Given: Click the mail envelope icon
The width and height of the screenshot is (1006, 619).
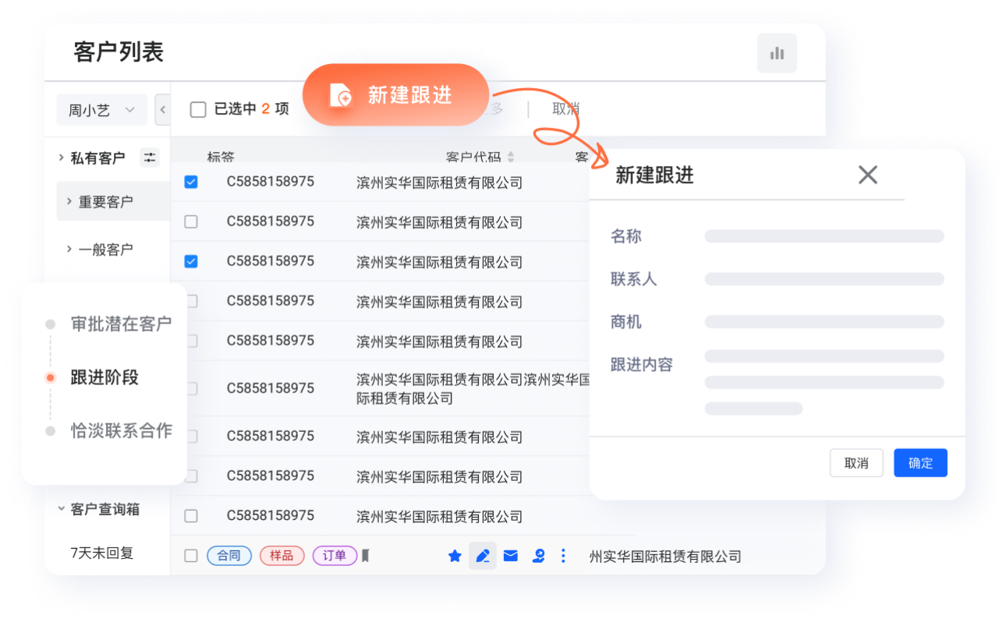Looking at the screenshot, I should [510, 556].
